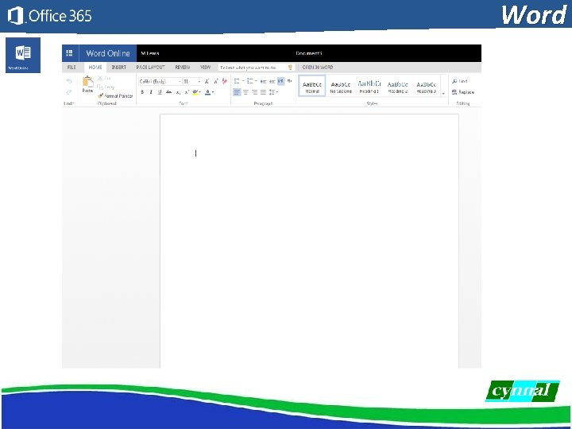The width and height of the screenshot is (572, 429).
Task: Click the lightbulb Tell Me icon
Action: [x=291, y=68]
